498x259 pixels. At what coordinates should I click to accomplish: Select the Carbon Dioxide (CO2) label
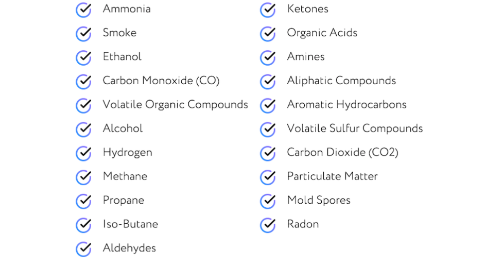pyautogui.click(x=343, y=152)
